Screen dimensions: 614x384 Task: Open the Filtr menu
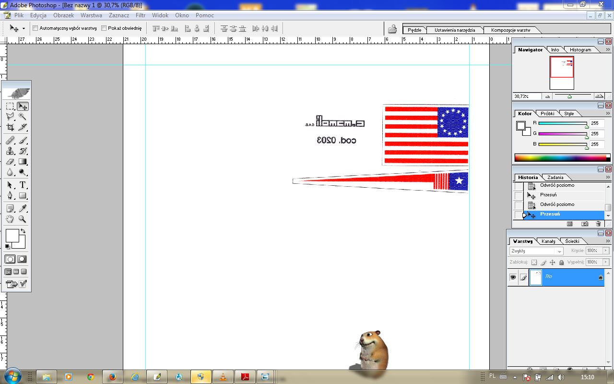[x=141, y=15]
